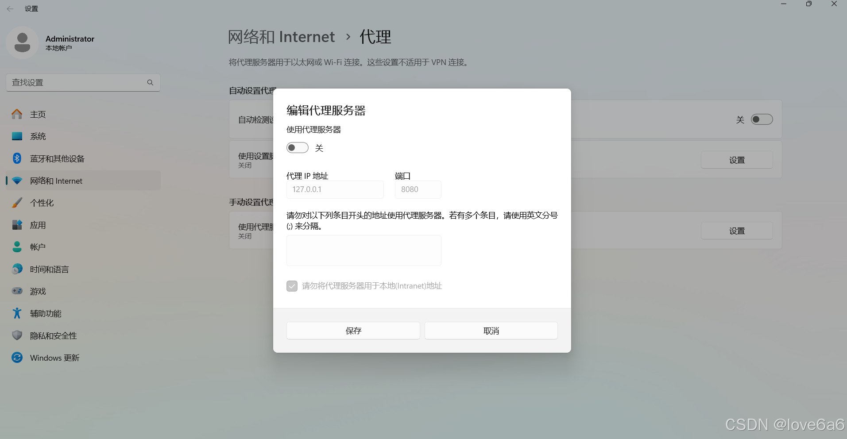
Task: Click the 端口 input field
Action: (418, 189)
